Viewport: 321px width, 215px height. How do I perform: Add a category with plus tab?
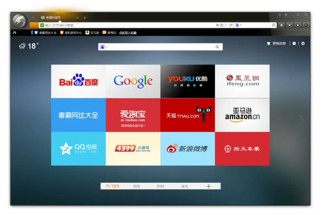(208, 186)
